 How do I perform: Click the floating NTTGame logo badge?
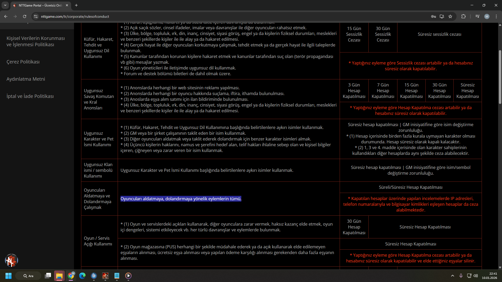11,260
